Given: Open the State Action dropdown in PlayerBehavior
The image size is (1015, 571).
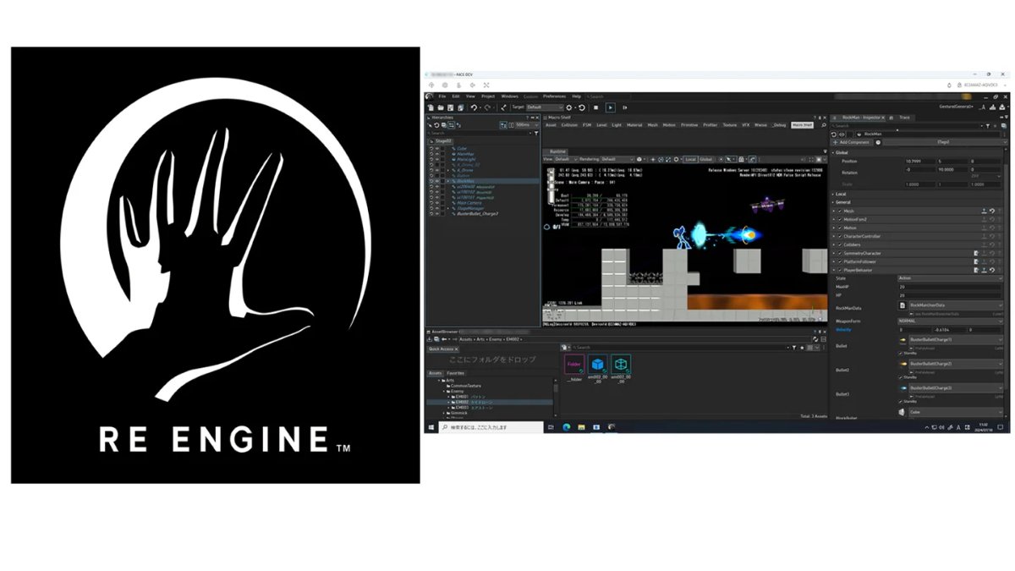Looking at the screenshot, I should 952,277.
